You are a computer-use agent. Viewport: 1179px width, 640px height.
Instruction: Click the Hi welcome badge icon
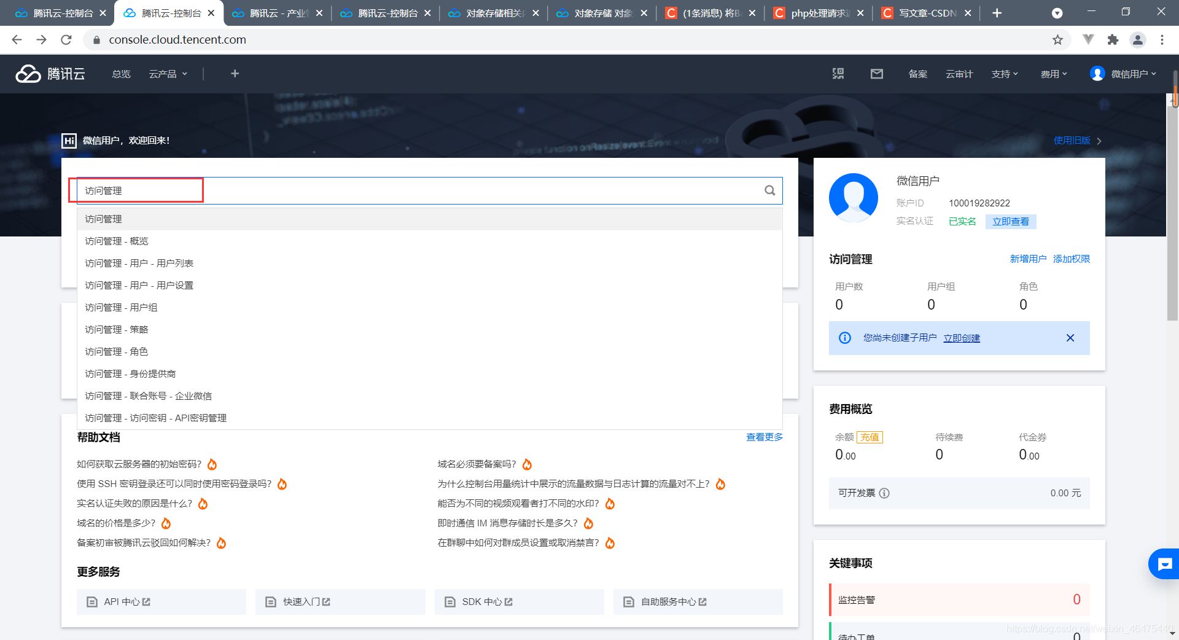coord(69,141)
